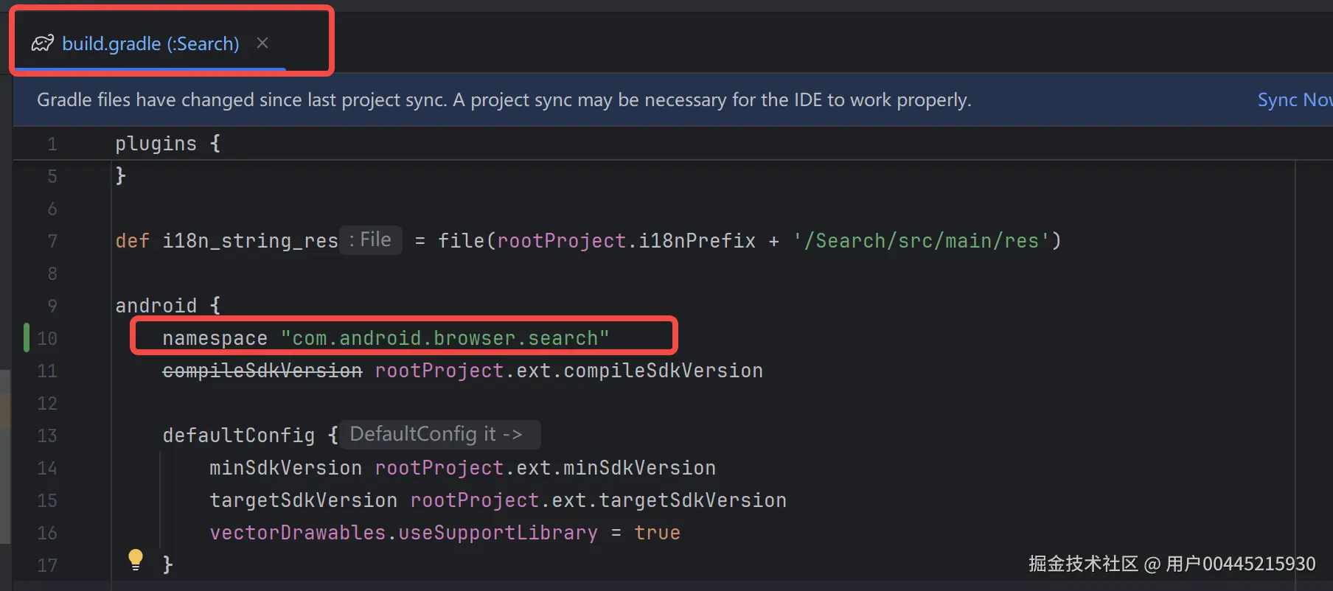Click line number 13 in the gutter
The image size is (1333, 591).
(x=47, y=436)
